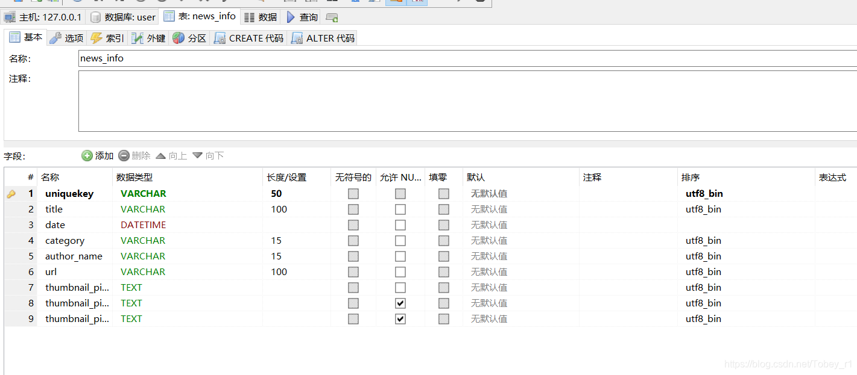This screenshot has height=375, width=857.
Task: Open VARCHAR type cell of uniquekey
Action: coord(144,194)
